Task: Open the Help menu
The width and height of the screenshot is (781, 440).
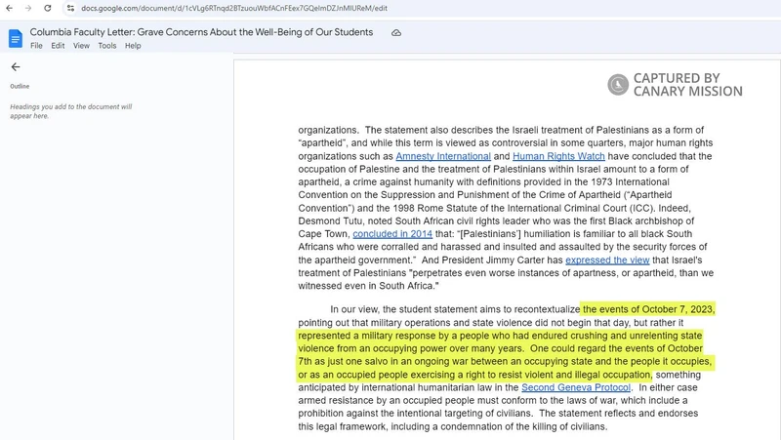Action: 133,46
